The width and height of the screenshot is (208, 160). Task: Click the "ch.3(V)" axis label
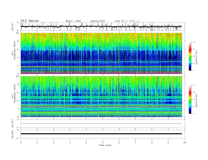12,124
